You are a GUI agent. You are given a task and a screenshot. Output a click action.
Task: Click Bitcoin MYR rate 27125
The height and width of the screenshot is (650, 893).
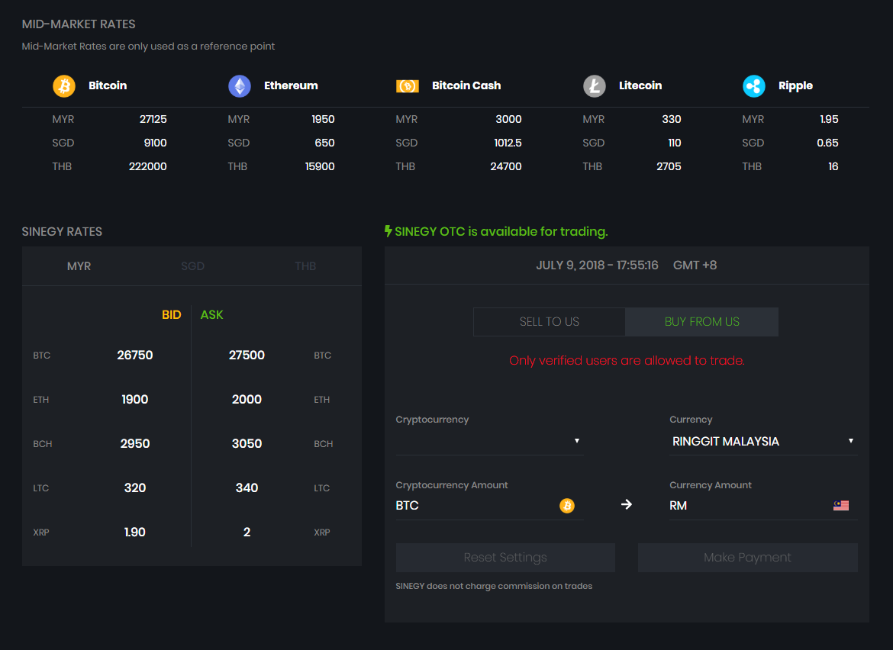153,119
